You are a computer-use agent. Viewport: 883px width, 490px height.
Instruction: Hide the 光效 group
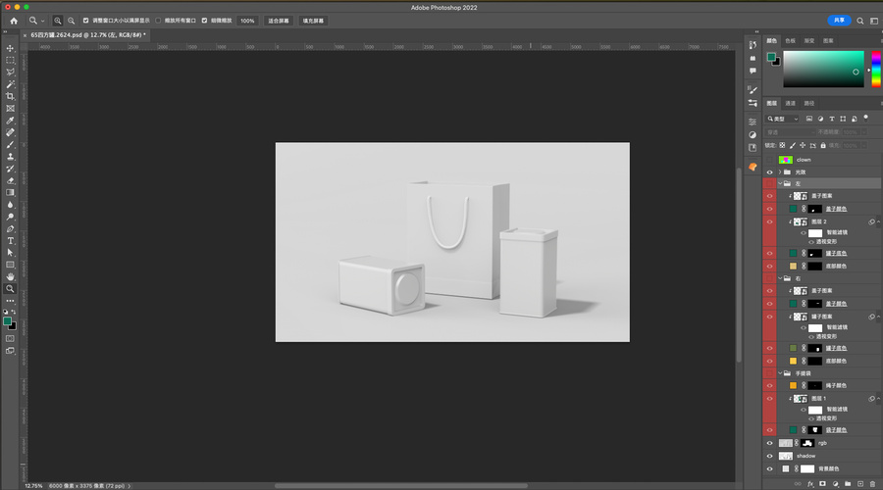[770, 172]
